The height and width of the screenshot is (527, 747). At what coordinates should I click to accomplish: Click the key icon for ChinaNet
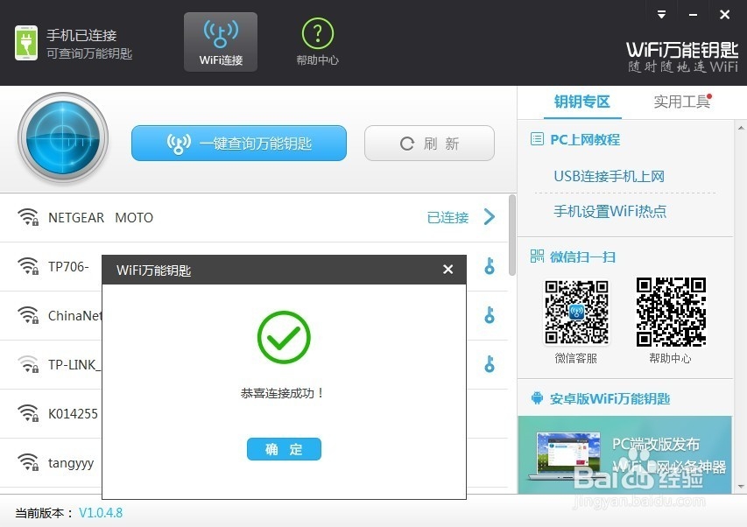click(x=490, y=315)
